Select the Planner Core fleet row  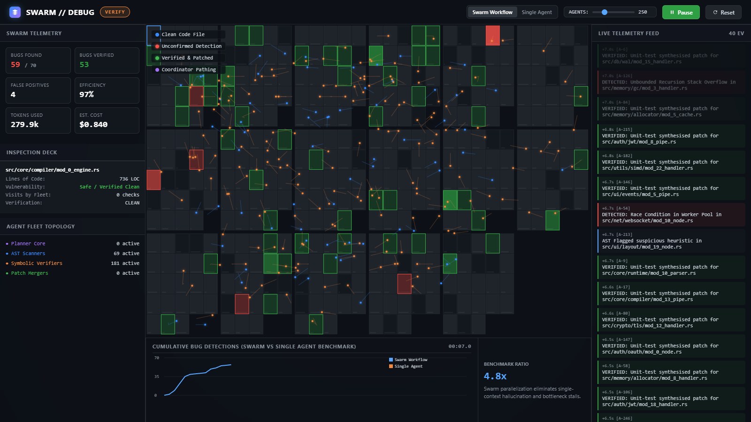(72, 243)
